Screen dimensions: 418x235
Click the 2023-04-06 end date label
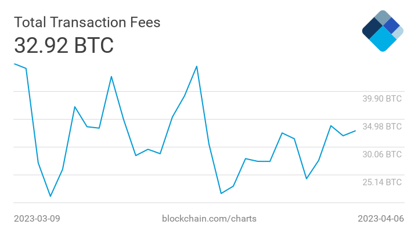click(381, 219)
